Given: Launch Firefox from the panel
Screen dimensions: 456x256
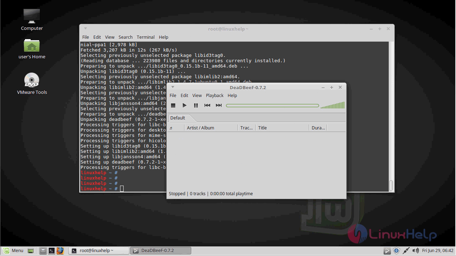Looking at the screenshot, I should (x=60, y=251).
